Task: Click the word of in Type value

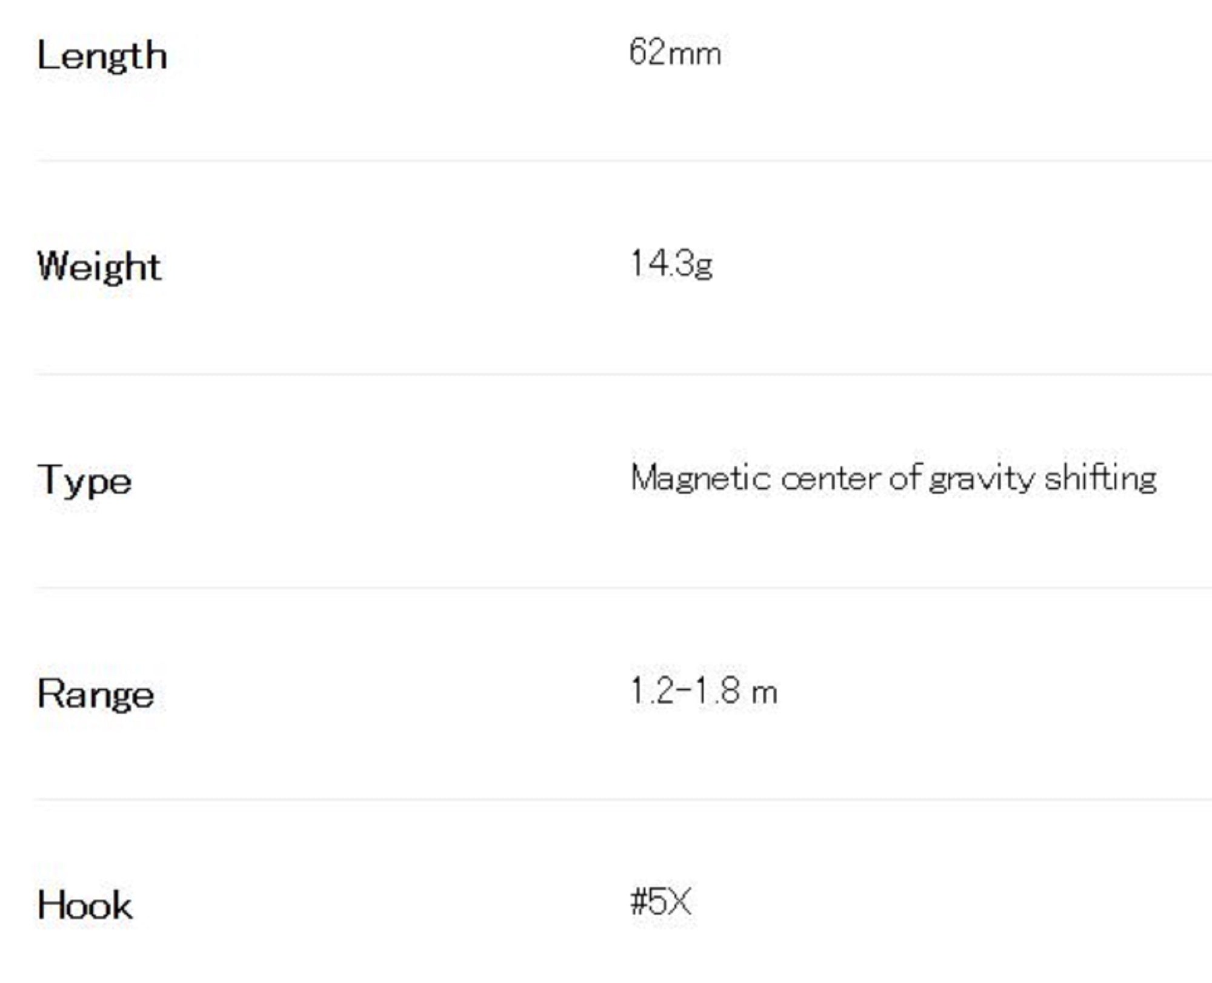Action: 905,478
